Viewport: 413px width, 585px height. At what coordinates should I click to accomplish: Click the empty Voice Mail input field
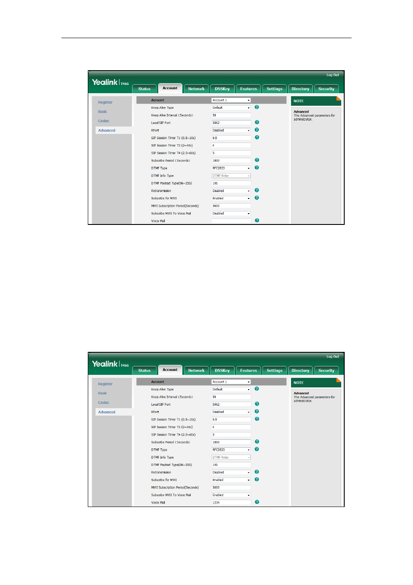(x=231, y=221)
